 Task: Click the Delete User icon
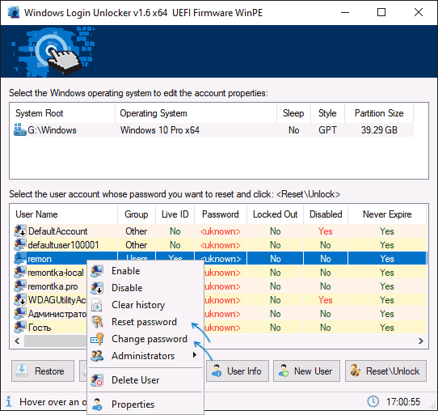97,380
